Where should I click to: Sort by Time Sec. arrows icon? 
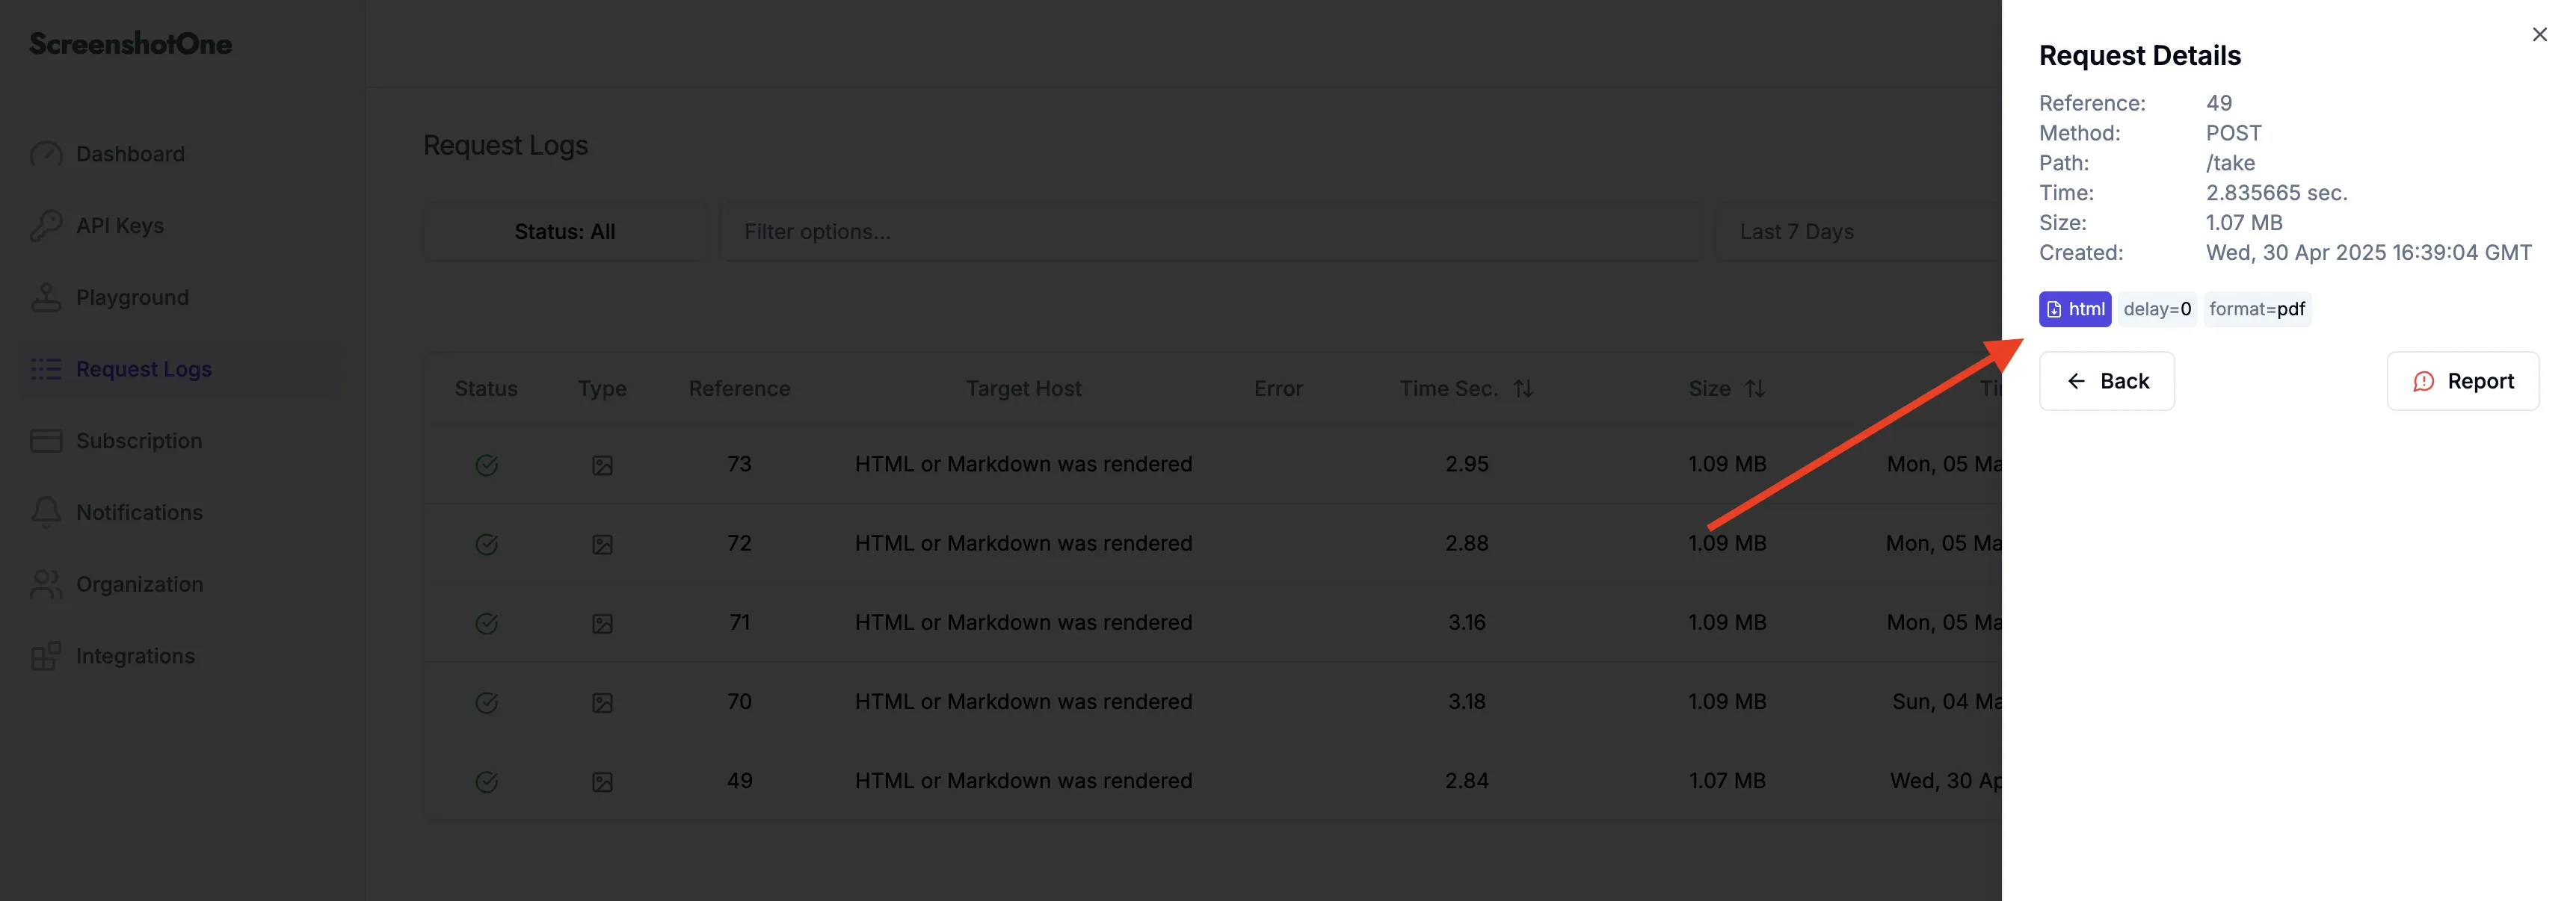1523,388
